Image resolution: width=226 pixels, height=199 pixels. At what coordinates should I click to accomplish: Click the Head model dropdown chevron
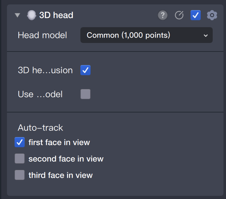(206, 35)
